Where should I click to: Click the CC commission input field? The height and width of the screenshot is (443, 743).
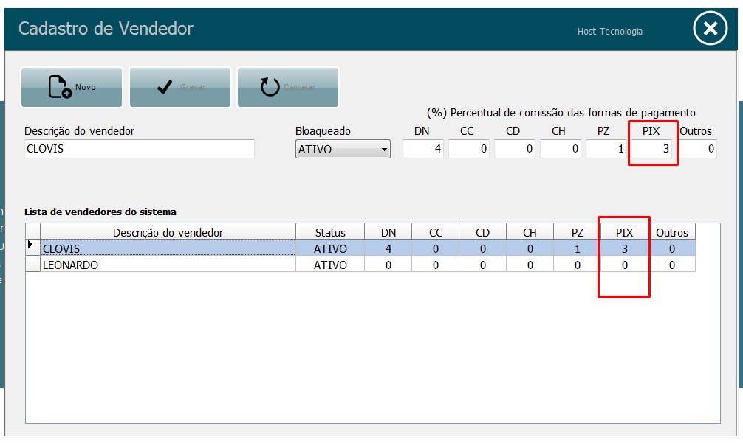(468, 150)
